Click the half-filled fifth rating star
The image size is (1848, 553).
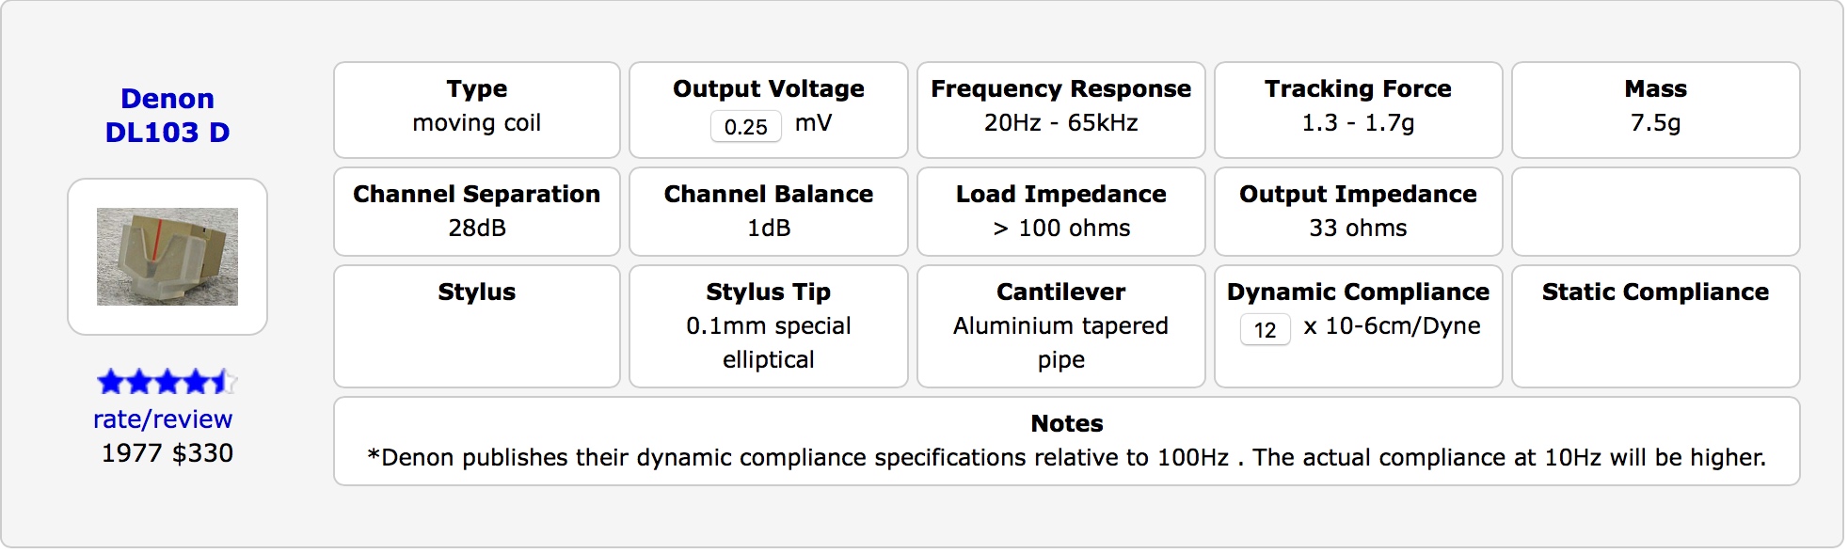click(224, 382)
